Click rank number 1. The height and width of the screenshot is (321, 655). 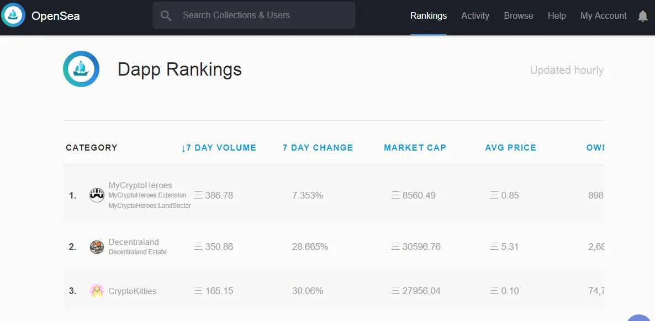(73, 195)
